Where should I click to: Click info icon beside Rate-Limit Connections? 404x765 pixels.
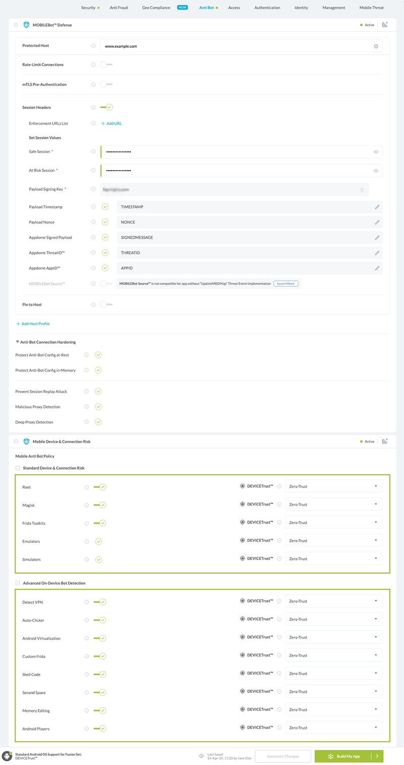pos(93,65)
